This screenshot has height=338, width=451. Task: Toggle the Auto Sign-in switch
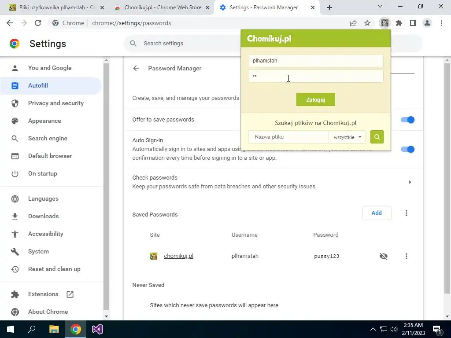[x=407, y=149]
